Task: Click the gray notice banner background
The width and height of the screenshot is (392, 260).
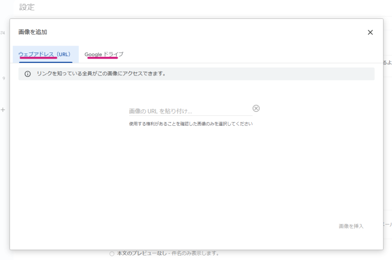Action: [268, 74]
